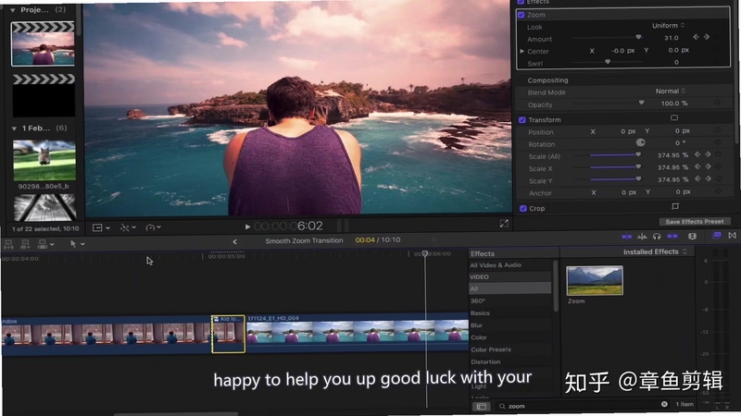Toggle the Effects browser icon
The image size is (741, 416).
717,236
